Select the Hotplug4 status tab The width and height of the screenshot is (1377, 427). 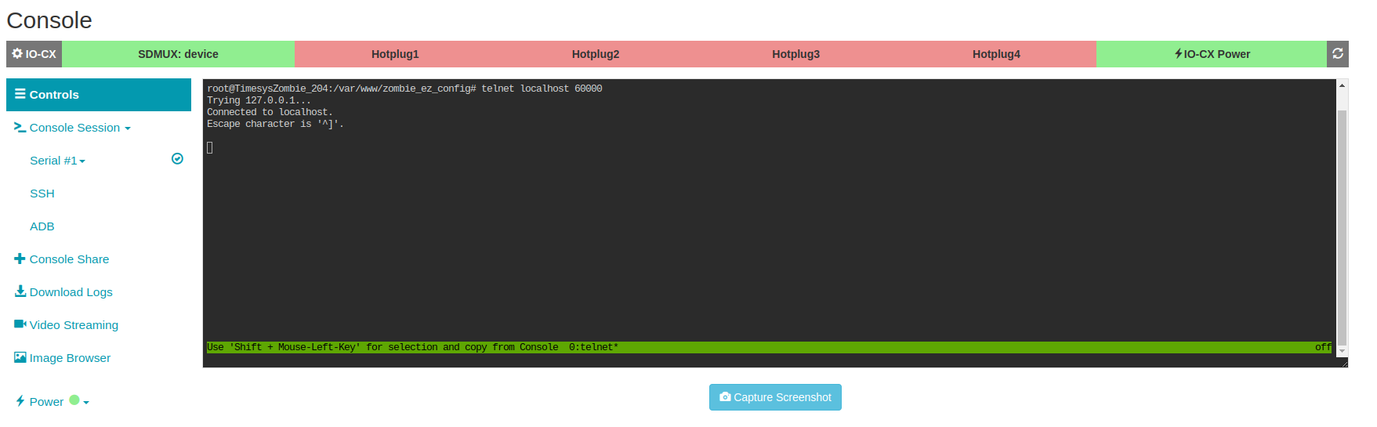click(x=996, y=54)
